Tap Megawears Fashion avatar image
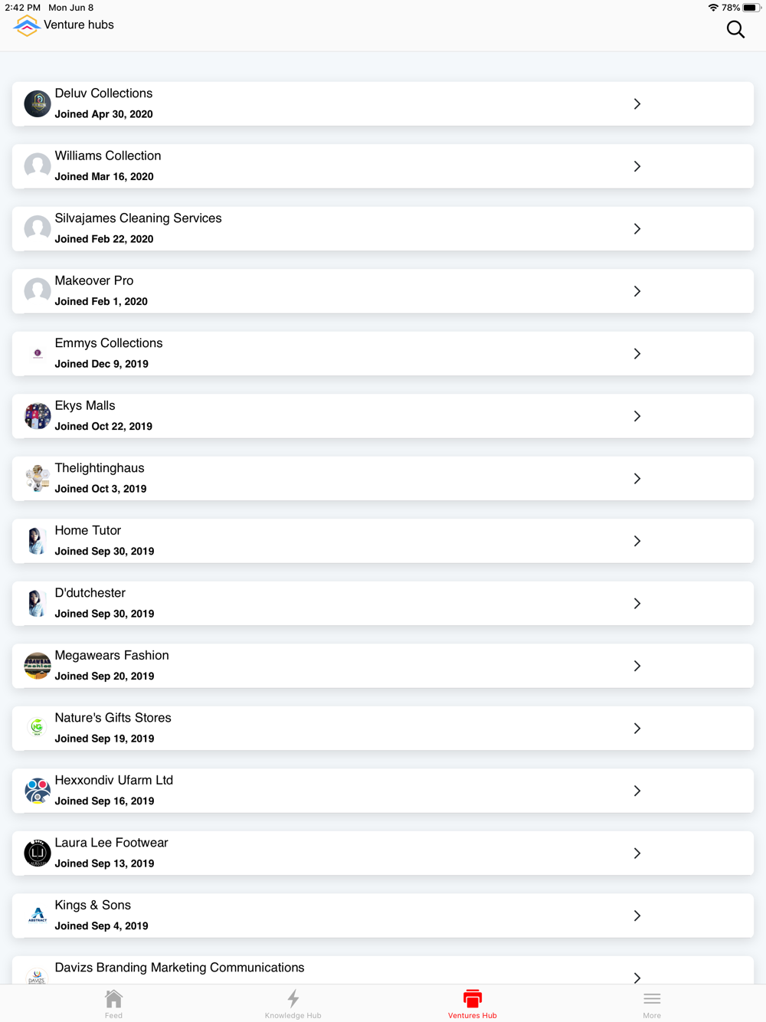The height and width of the screenshot is (1022, 766). tap(38, 666)
